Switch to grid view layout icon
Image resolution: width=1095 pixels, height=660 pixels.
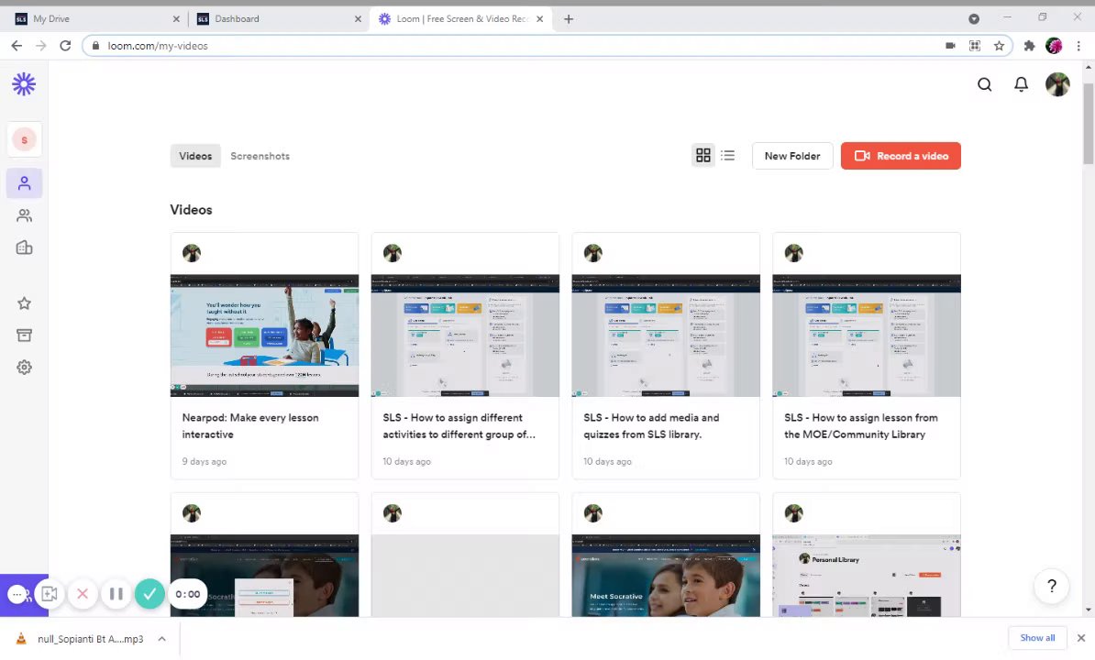(703, 156)
